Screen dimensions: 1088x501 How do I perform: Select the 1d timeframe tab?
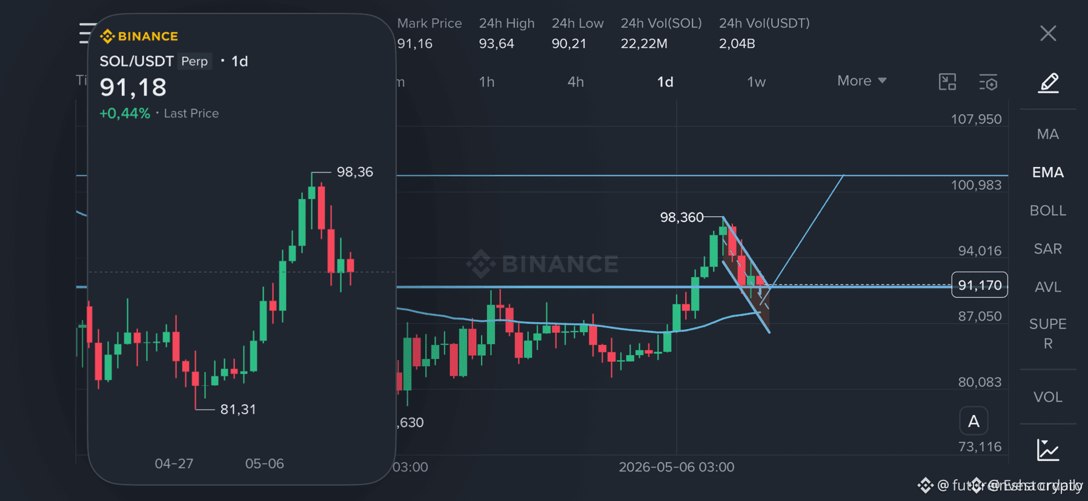pos(665,82)
